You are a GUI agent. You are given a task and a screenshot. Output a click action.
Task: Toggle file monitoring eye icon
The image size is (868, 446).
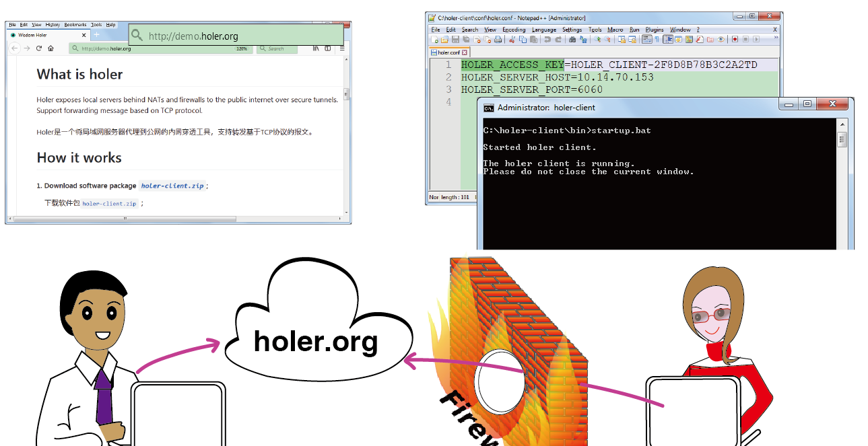pyautogui.click(x=721, y=39)
